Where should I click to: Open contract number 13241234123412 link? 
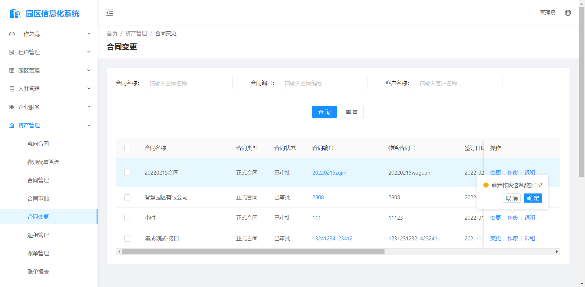pos(332,239)
